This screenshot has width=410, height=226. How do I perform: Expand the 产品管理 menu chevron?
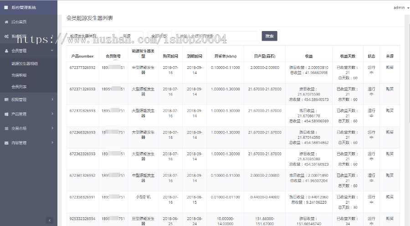(x=52, y=114)
